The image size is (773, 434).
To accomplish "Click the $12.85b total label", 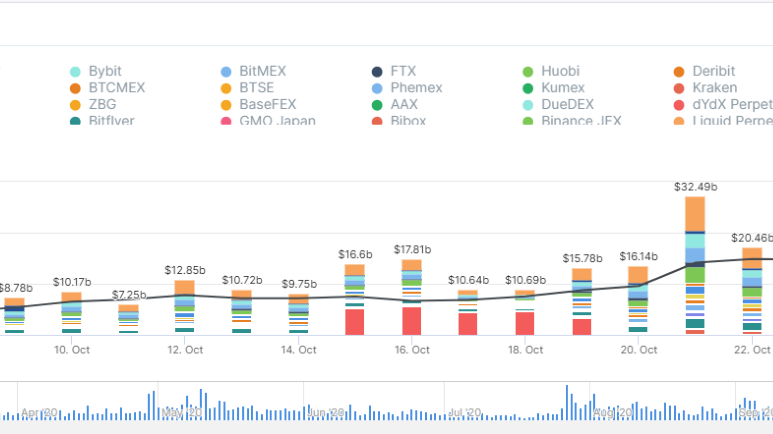I will coord(185,270).
